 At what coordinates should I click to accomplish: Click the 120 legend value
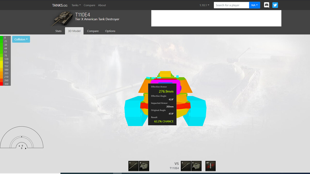click(6, 59)
